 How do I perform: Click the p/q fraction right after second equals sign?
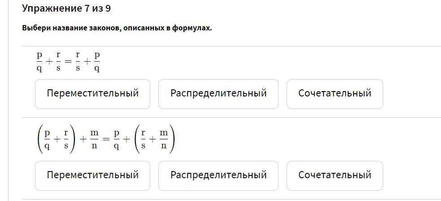(117, 139)
